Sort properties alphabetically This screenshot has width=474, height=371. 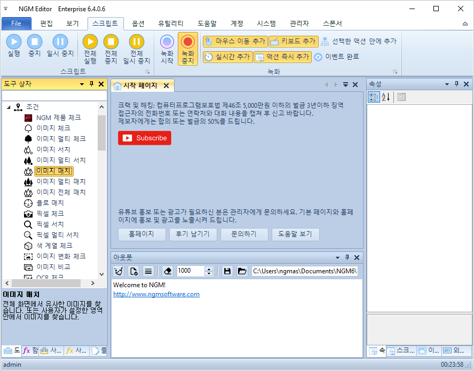click(386, 97)
